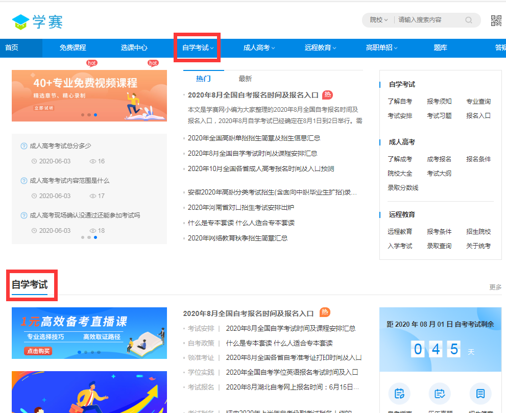Viewport: 506px width, 413px height.
Task: Click the middle calendar icon under the exam countdown
Action: [439, 394]
